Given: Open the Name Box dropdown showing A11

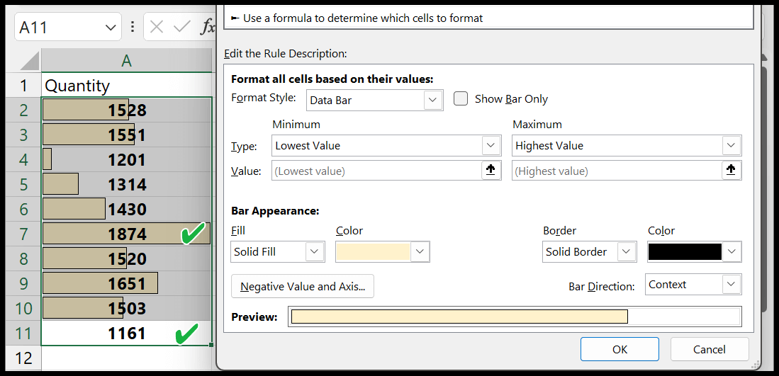Looking at the screenshot, I should point(111,28).
